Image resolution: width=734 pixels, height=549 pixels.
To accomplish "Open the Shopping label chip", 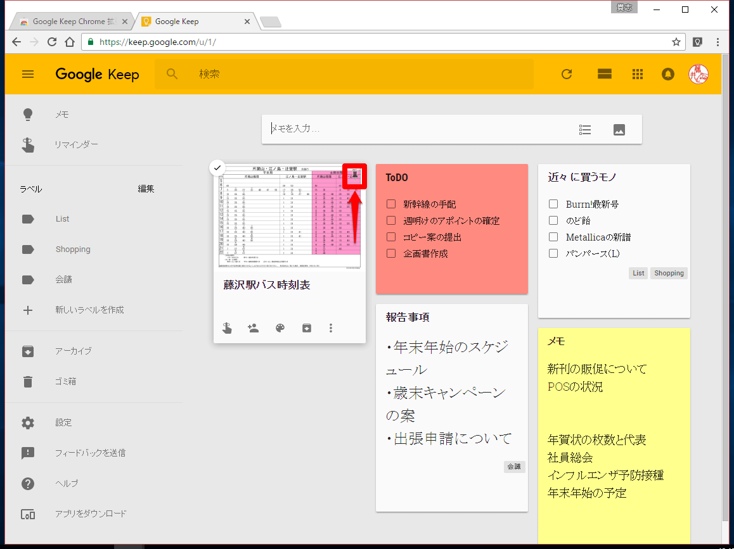I will point(669,273).
